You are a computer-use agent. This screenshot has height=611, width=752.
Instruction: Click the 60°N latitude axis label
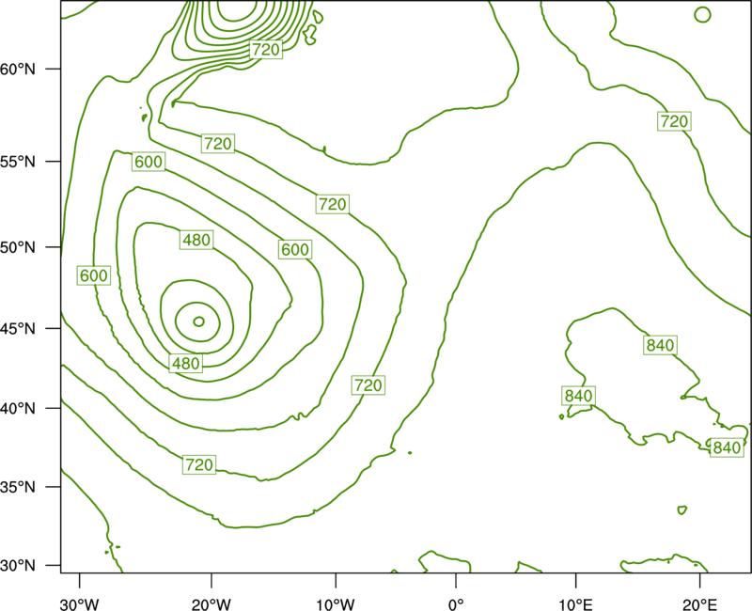tap(17, 70)
